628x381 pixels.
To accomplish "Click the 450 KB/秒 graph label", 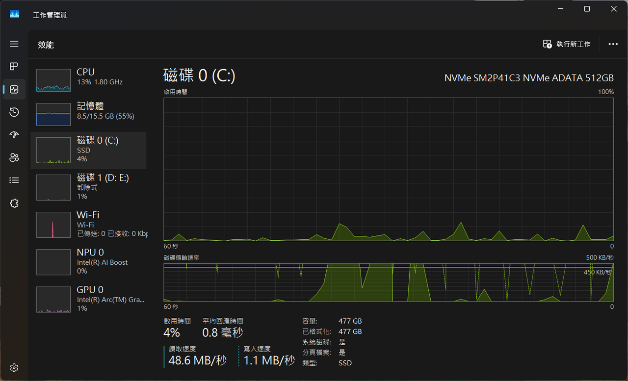I will (597, 272).
